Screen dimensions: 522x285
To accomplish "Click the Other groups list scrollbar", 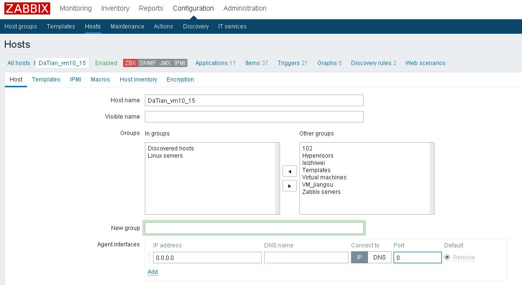I will (x=432, y=178).
